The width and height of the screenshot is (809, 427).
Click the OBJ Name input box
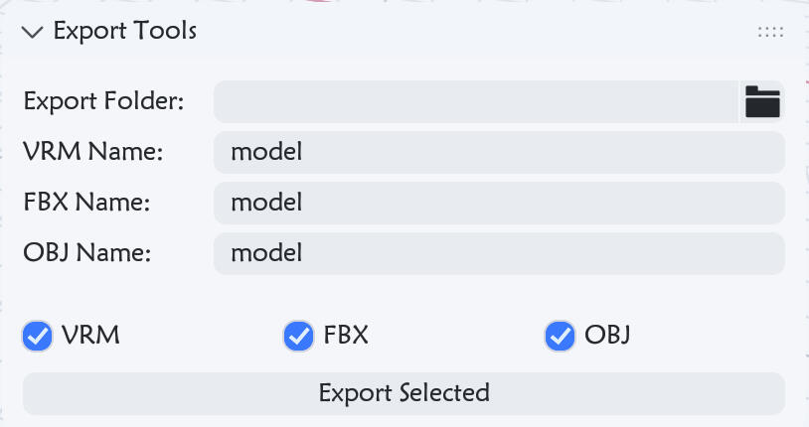click(499, 253)
